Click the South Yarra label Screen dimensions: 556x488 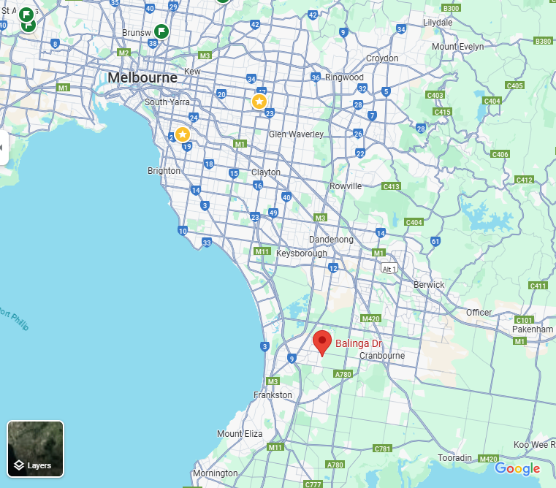coord(167,102)
